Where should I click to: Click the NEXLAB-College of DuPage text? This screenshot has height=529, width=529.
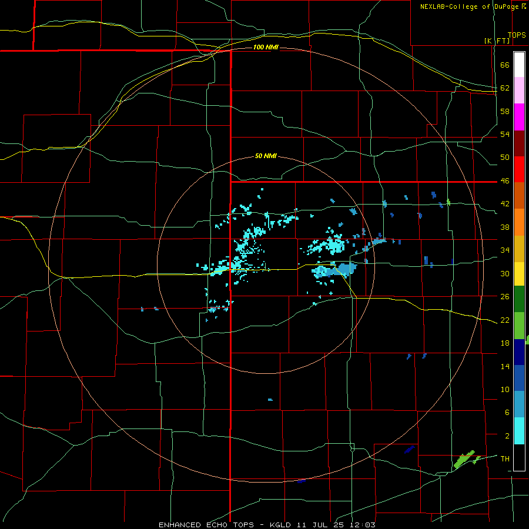click(470, 6)
